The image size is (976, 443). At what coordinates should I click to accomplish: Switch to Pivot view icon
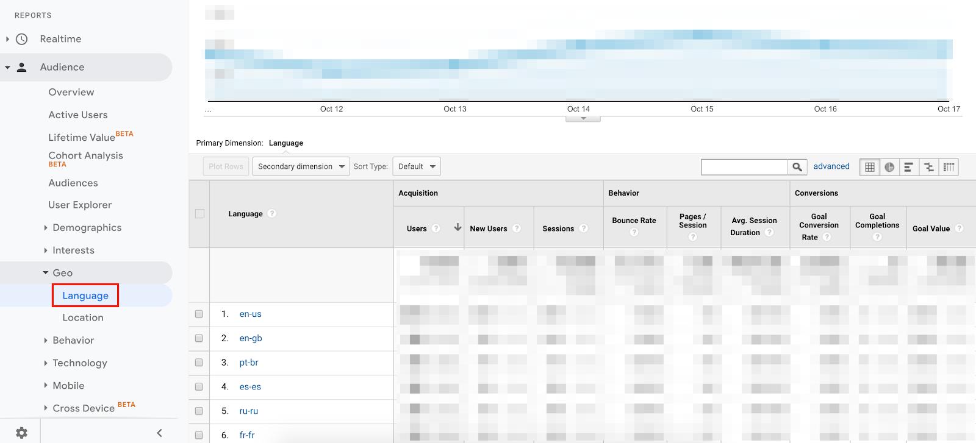coord(949,167)
